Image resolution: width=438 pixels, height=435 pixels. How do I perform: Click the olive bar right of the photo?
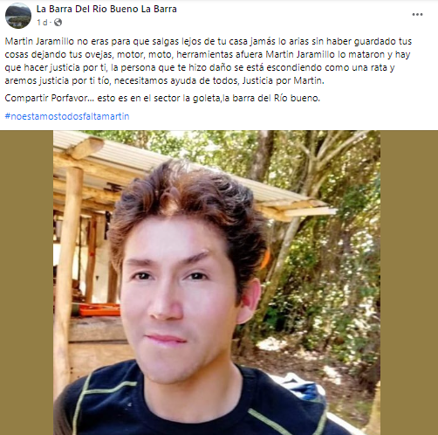coord(409,283)
